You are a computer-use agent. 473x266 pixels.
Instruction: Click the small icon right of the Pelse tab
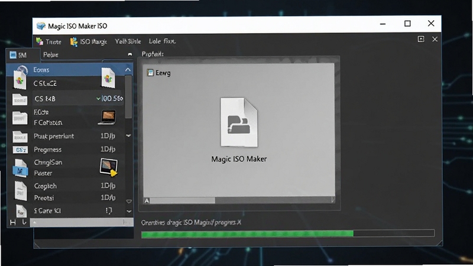pyautogui.click(x=129, y=54)
